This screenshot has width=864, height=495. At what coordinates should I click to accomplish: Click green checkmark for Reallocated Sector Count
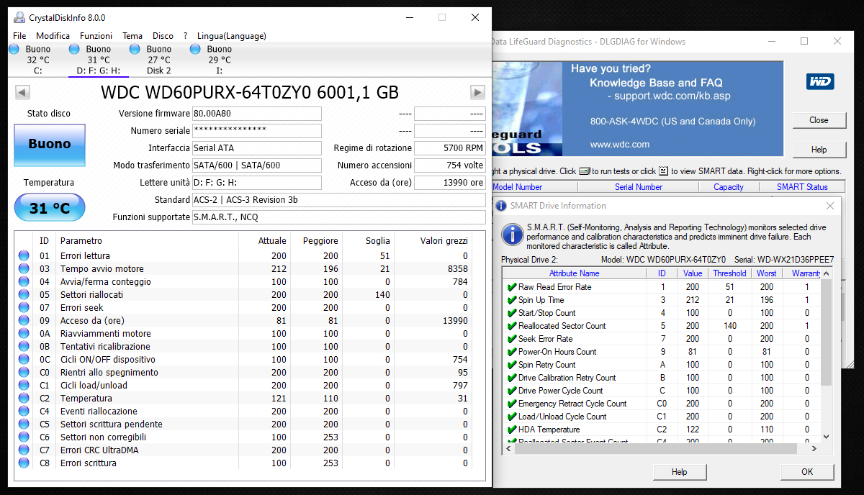[512, 325]
